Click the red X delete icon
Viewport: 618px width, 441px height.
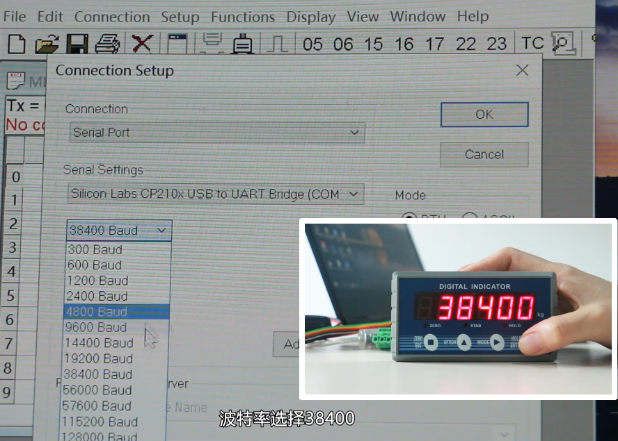coord(142,44)
